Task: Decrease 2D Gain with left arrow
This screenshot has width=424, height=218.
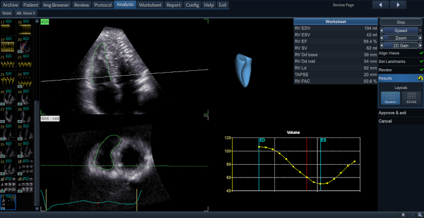Action: point(381,45)
